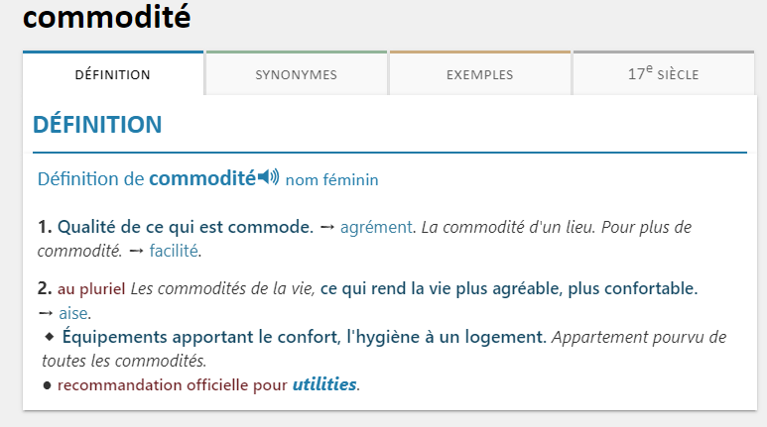Screen dimensions: 767x427
Task: Click the arrow icon before facilité
Action: (x=137, y=252)
